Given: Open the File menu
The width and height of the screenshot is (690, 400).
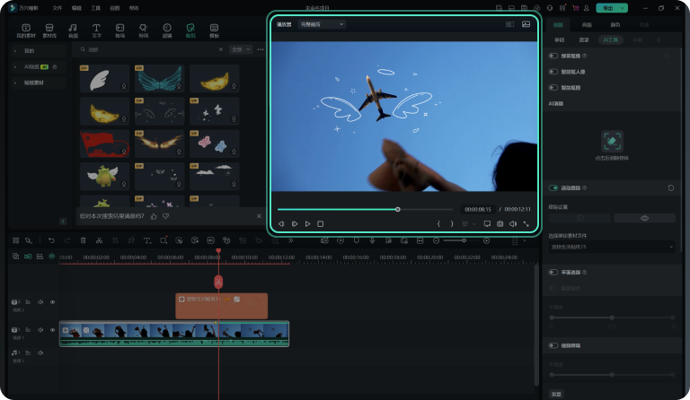Looking at the screenshot, I should tap(57, 7).
